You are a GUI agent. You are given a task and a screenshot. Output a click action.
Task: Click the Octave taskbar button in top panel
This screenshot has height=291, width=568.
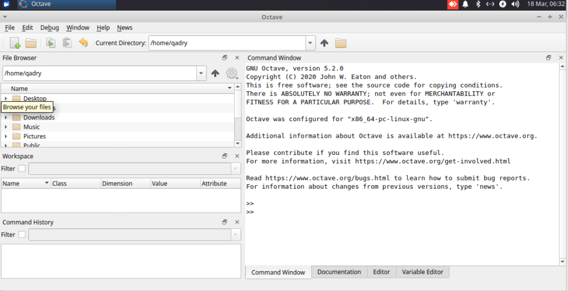coord(67,4)
